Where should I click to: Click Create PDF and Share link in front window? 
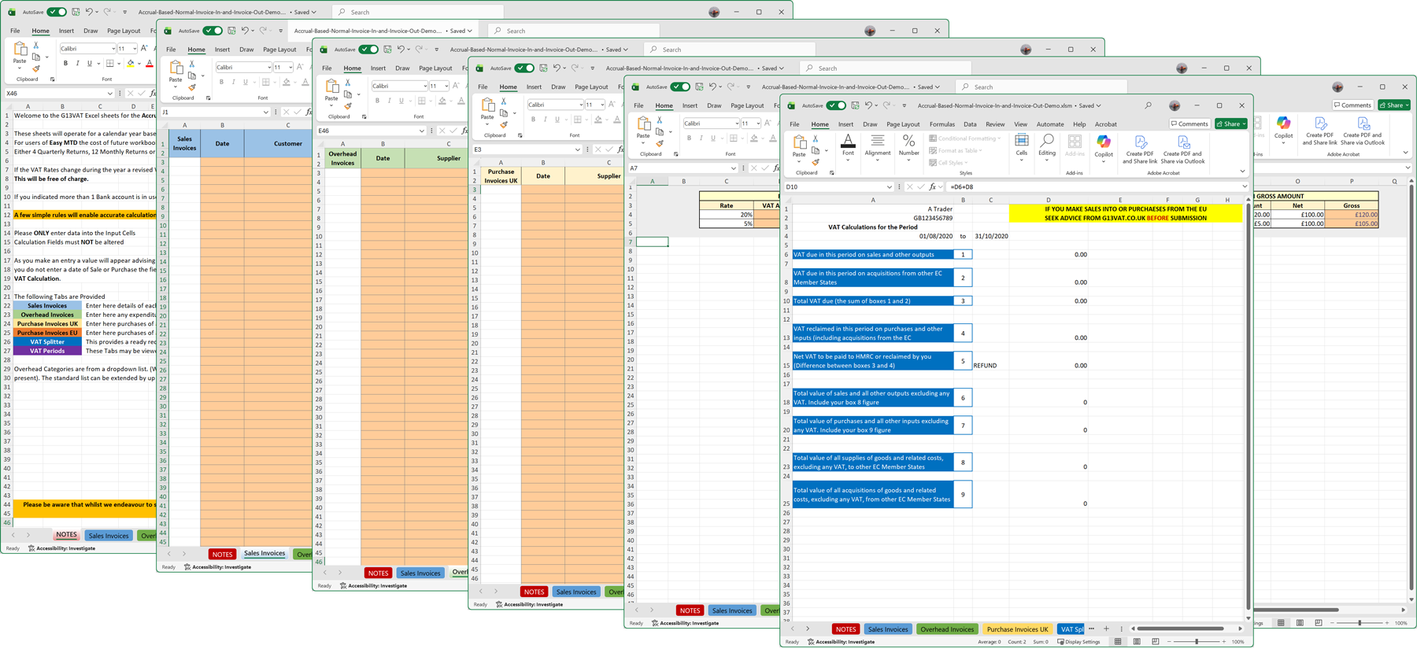1140,149
